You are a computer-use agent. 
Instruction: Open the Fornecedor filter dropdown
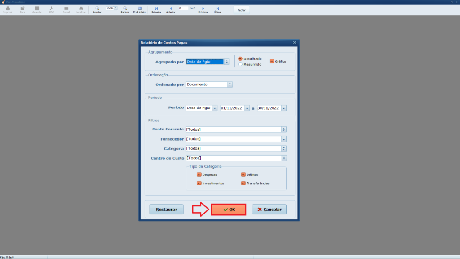283,139
